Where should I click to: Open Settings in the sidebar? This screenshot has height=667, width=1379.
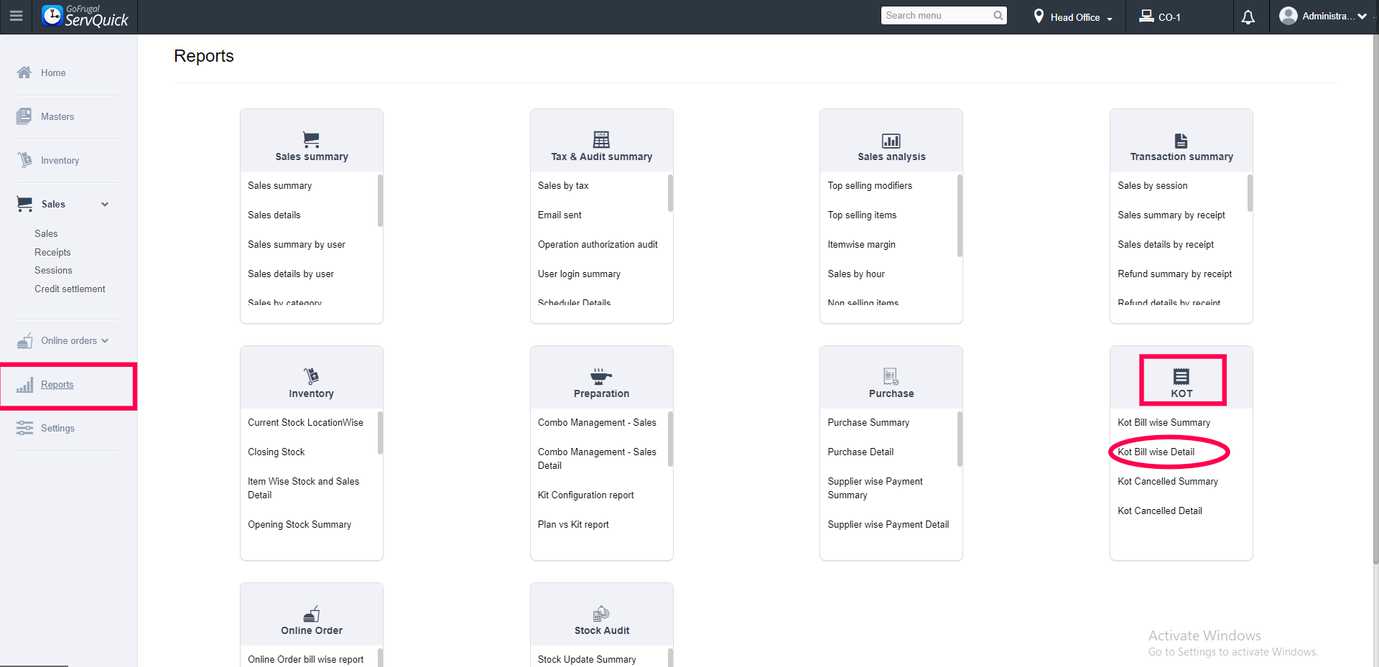[x=57, y=428]
